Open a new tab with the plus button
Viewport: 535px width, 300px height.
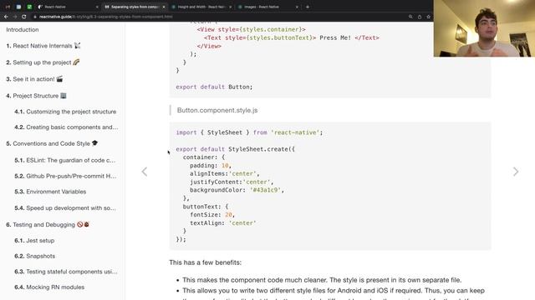click(x=308, y=7)
